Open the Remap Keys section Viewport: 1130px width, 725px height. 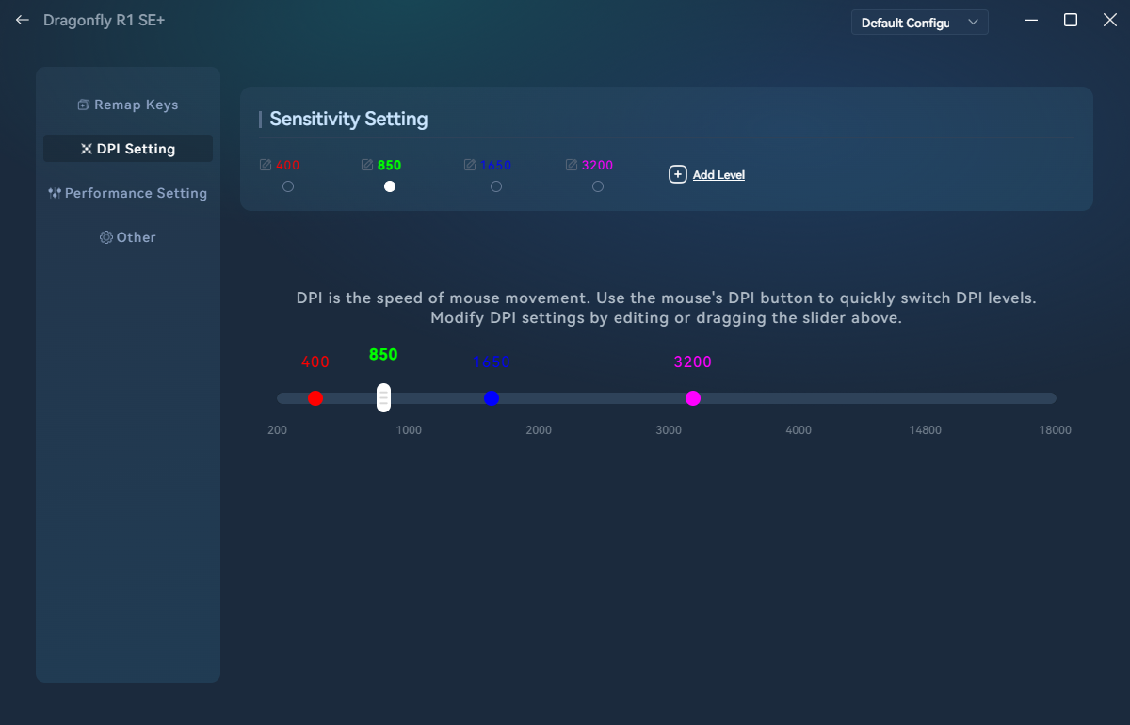pyautogui.click(x=128, y=105)
